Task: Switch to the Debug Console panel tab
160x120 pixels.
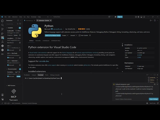Action: point(55,75)
